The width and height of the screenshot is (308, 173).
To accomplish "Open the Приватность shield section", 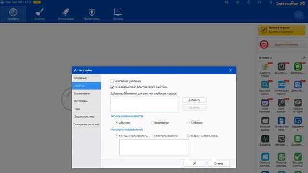I will [x=92, y=14].
